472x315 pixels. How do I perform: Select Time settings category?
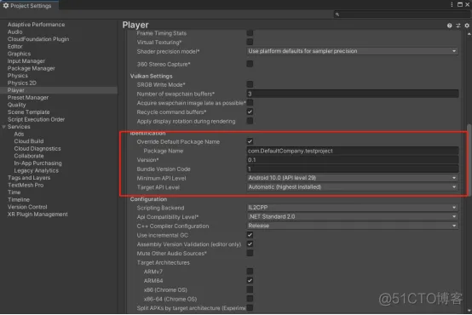(14, 192)
